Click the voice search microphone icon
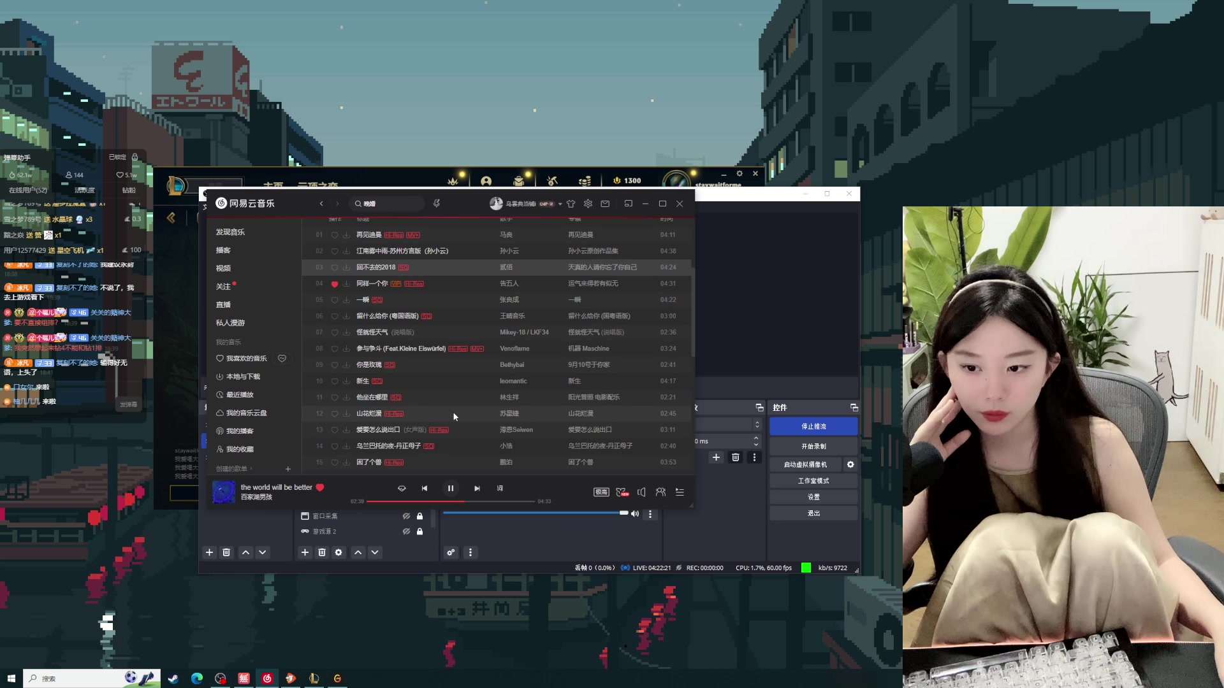This screenshot has height=688, width=1224. pos(437,203)
